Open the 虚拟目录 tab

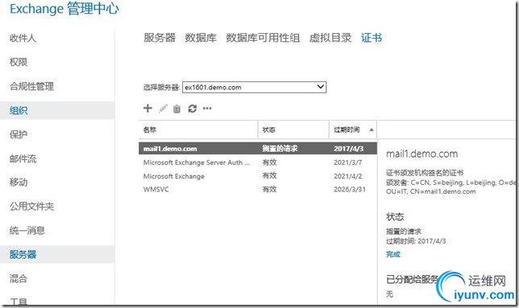coord(330,38)
